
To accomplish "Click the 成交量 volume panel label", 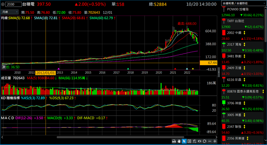I will tap(6, 78).
